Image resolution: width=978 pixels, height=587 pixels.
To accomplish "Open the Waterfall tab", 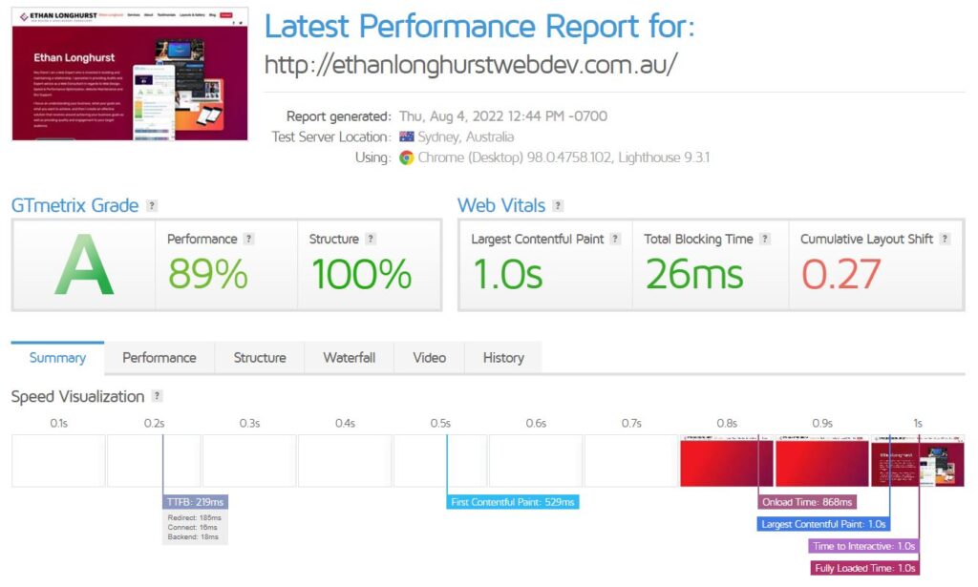I will point(350,358).
